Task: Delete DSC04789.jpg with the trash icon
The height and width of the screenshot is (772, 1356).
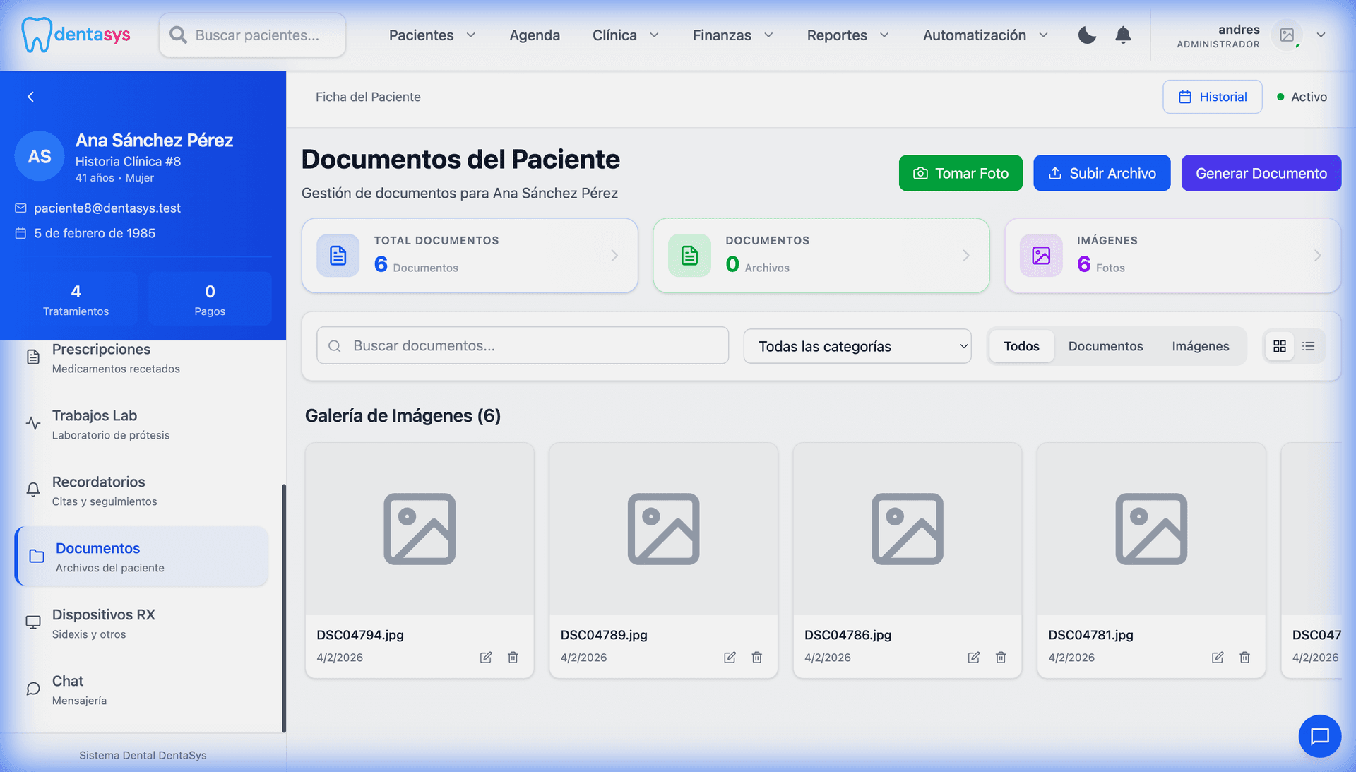Action: point(756,658)
